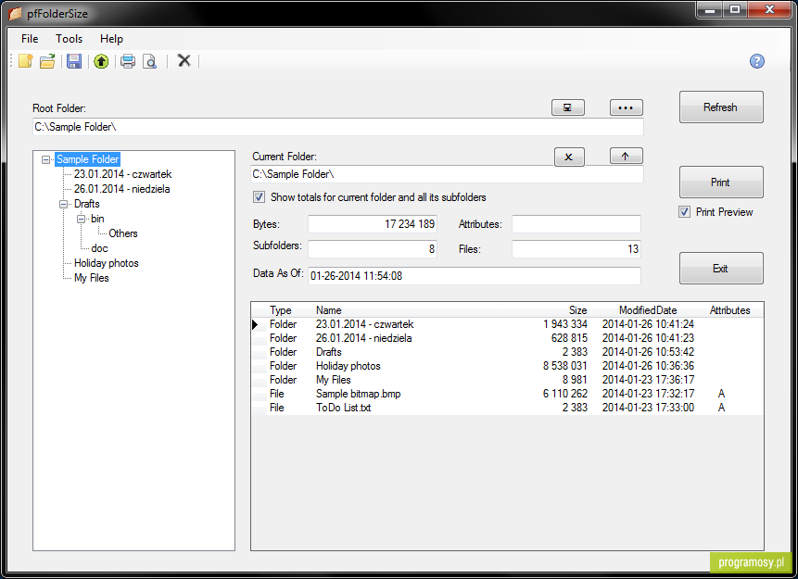
Task: Click the Refresh button
Action: pos(721,107)
